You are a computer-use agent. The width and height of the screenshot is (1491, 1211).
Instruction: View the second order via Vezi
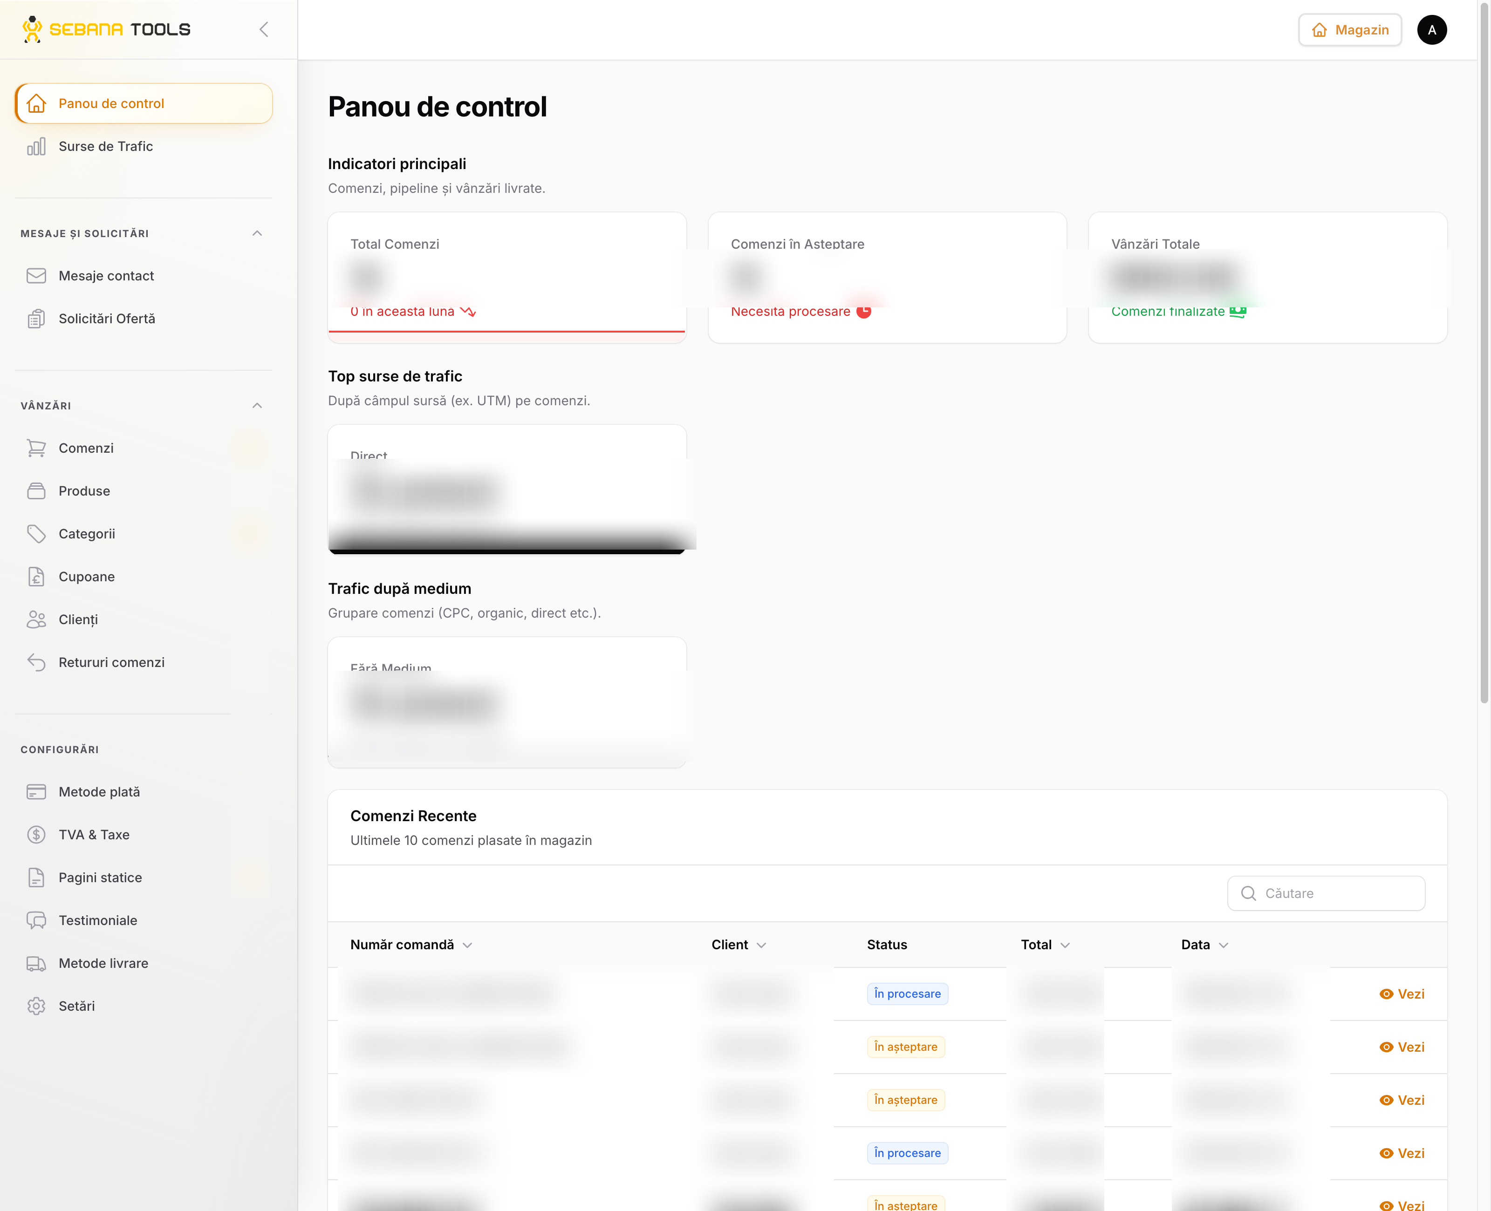[1402, 1047]
